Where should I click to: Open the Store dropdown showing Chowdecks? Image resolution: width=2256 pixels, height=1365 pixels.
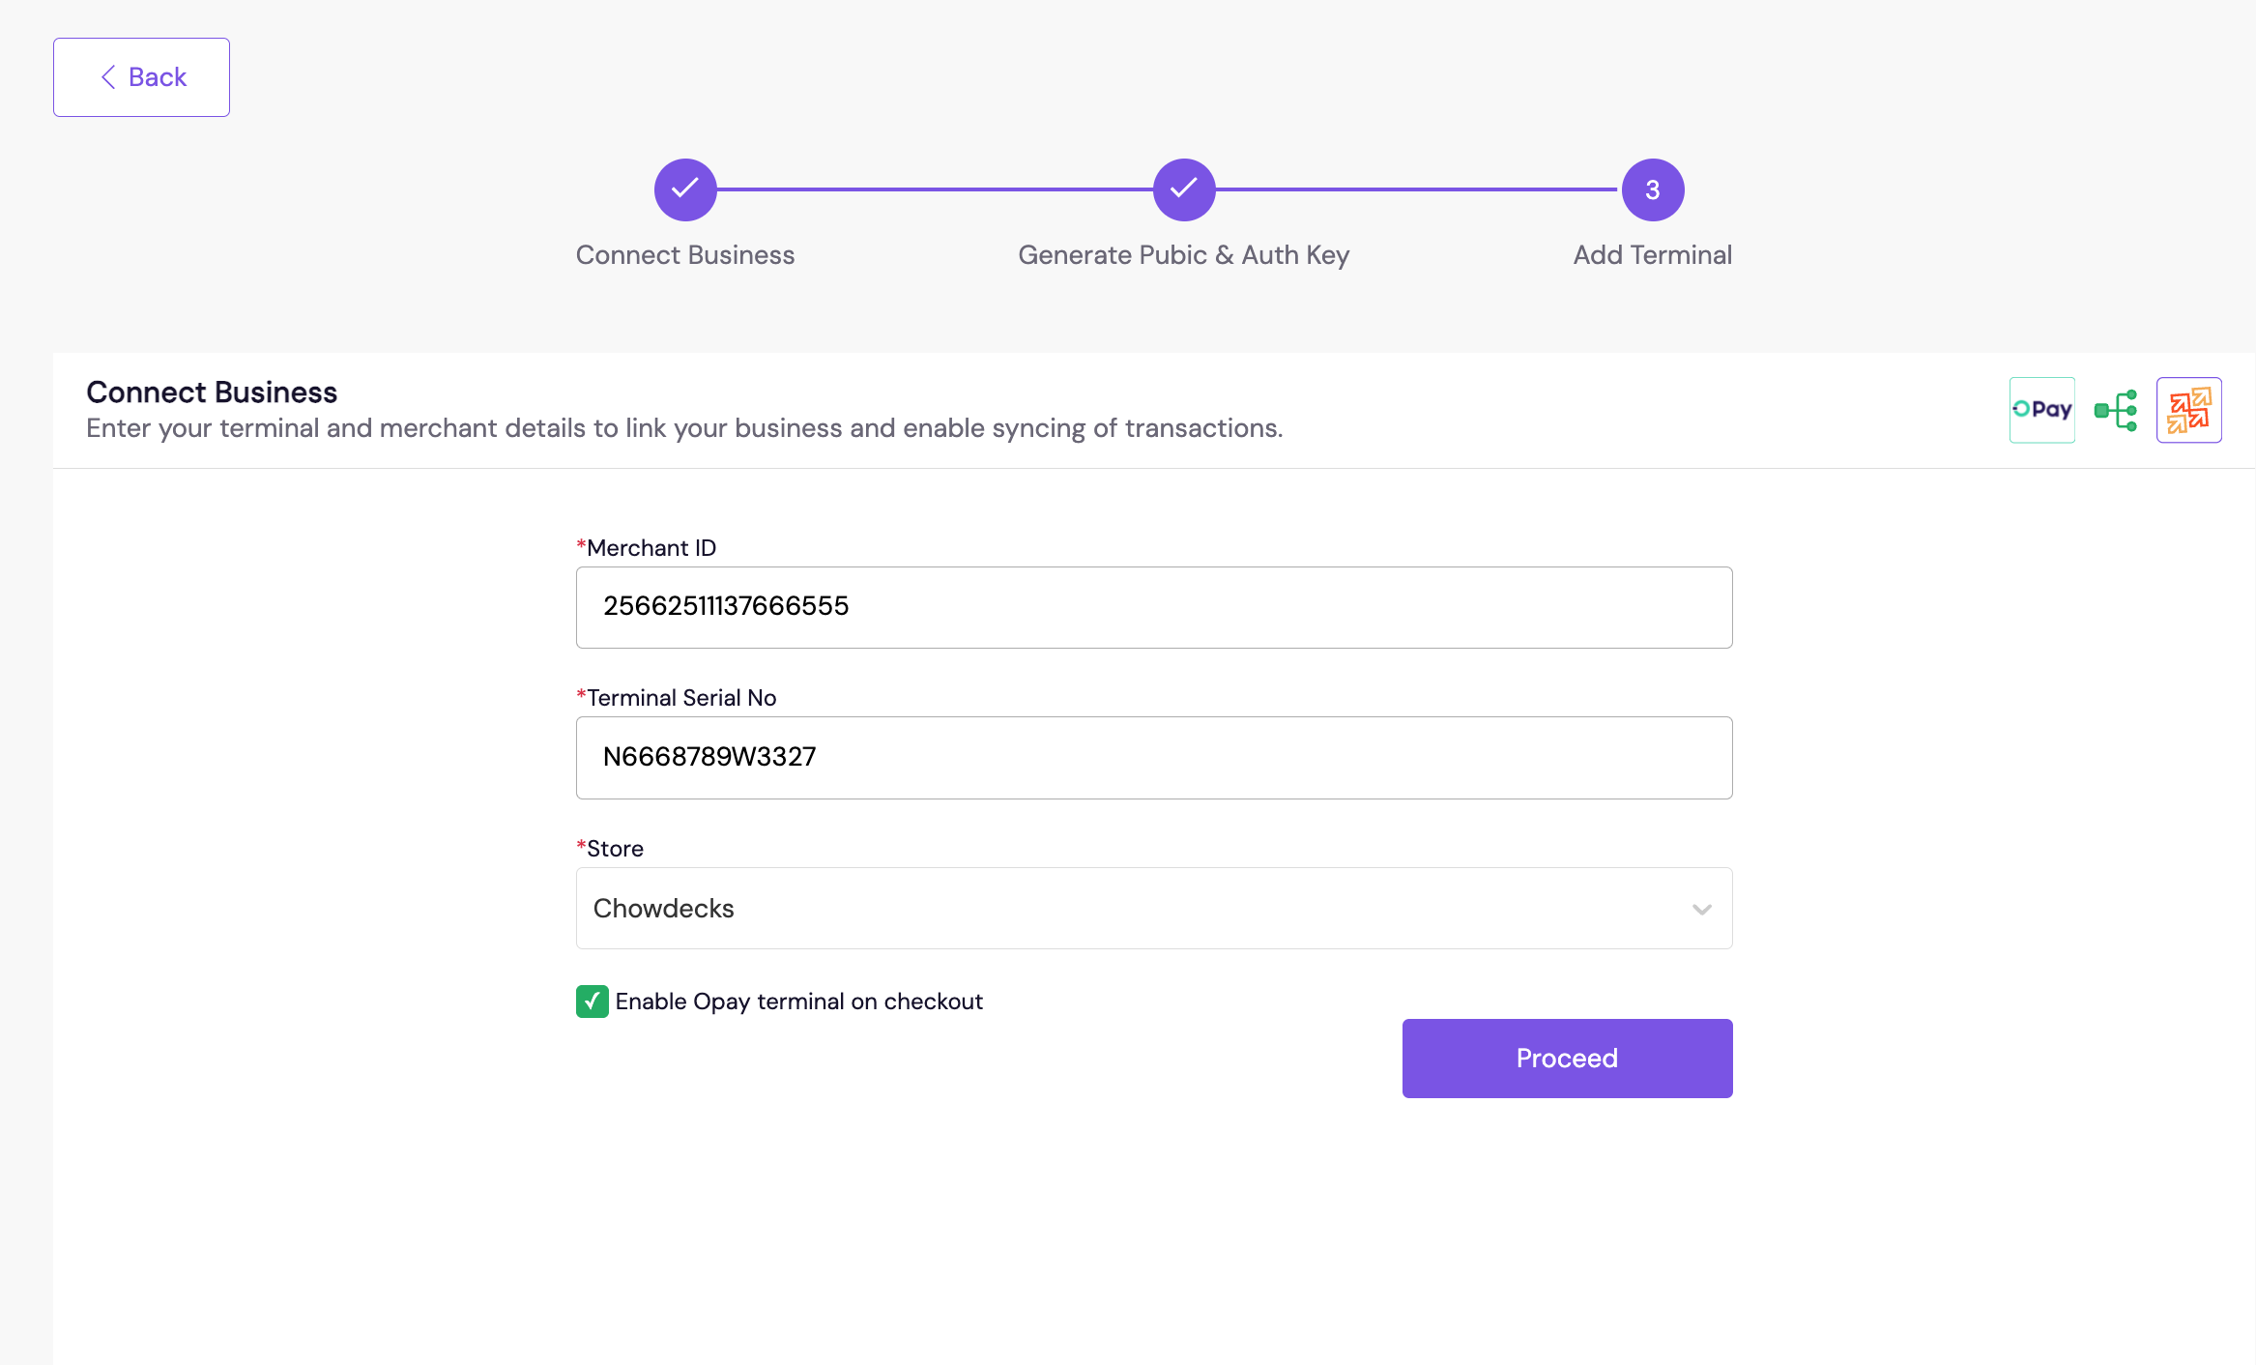tap(1131, 909)
